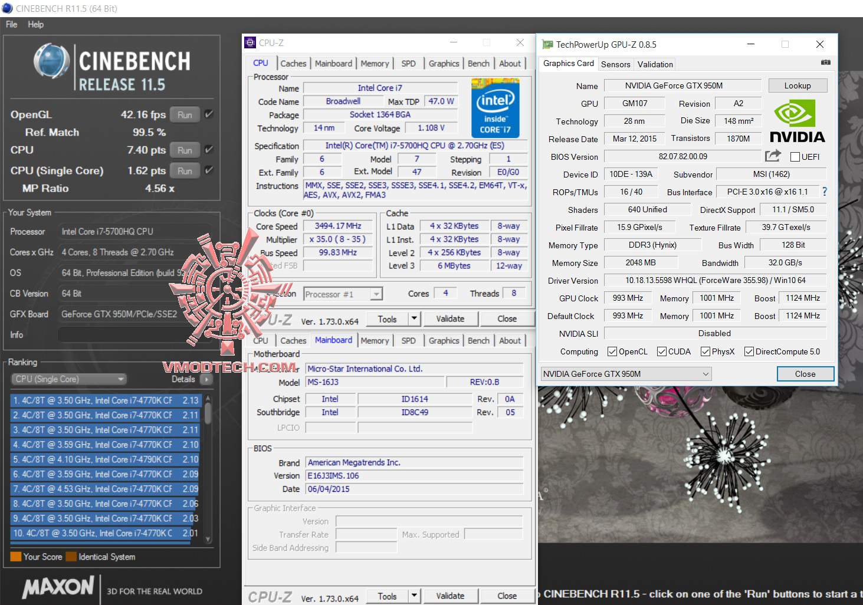Switch to the Bench tab in upper CPU-Z

click(x=478, y=64)
